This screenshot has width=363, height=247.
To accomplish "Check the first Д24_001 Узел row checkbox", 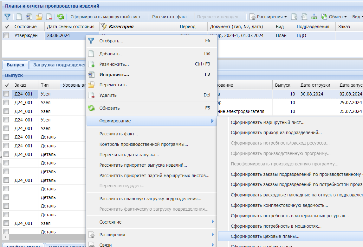I will 6,94.
